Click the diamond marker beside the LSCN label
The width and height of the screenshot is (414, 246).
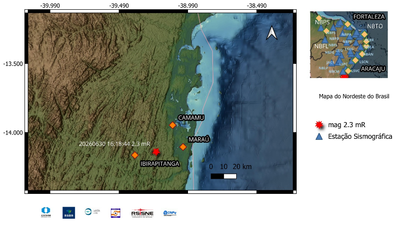pyautogui.click(x=356, y=60)
